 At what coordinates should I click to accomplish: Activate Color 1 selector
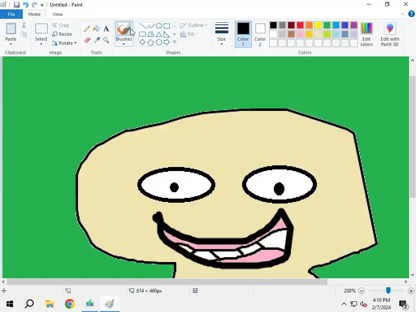243,34
